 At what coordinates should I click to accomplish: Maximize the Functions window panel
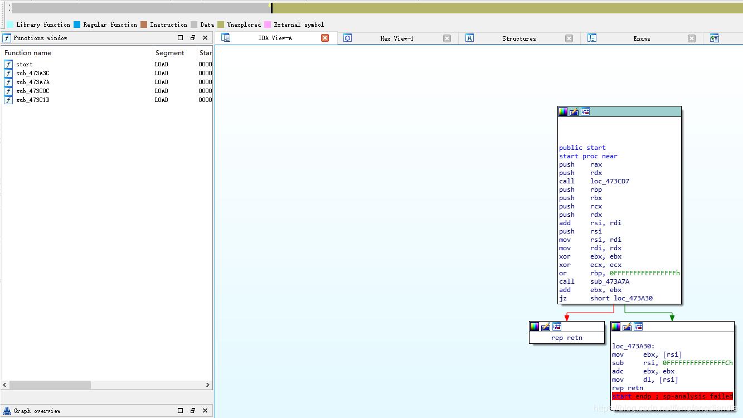click(180, 38)
